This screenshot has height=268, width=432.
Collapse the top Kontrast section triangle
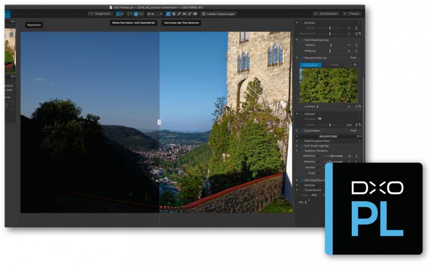[297, 22]
